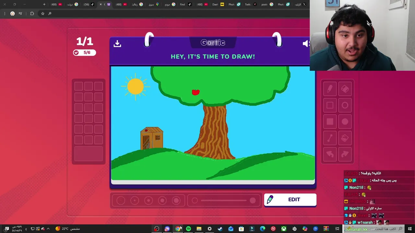This screenshot has width=415, height=233.
Task: Choose the filled ellipse shape tool
Action: tap(345, 122)
